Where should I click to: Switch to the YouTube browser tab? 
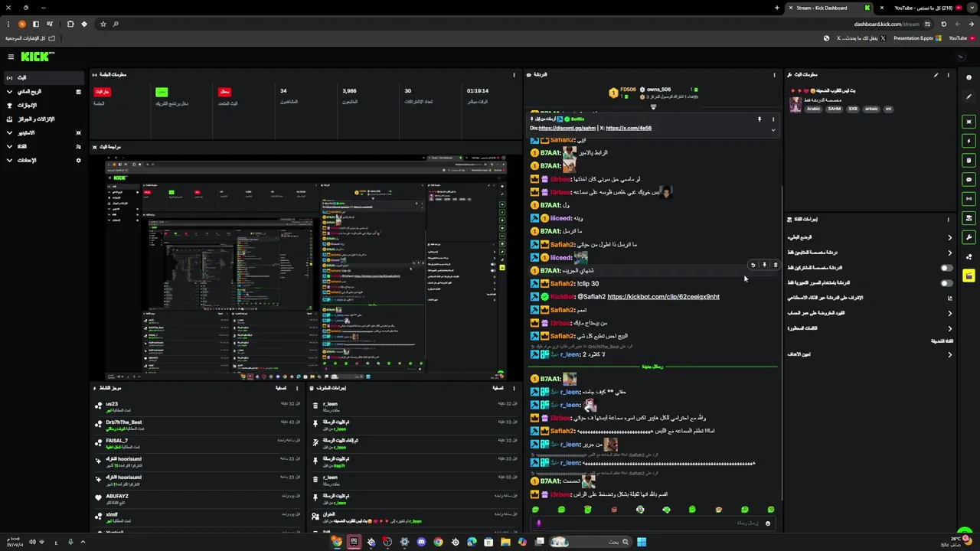tap(919, 8)
